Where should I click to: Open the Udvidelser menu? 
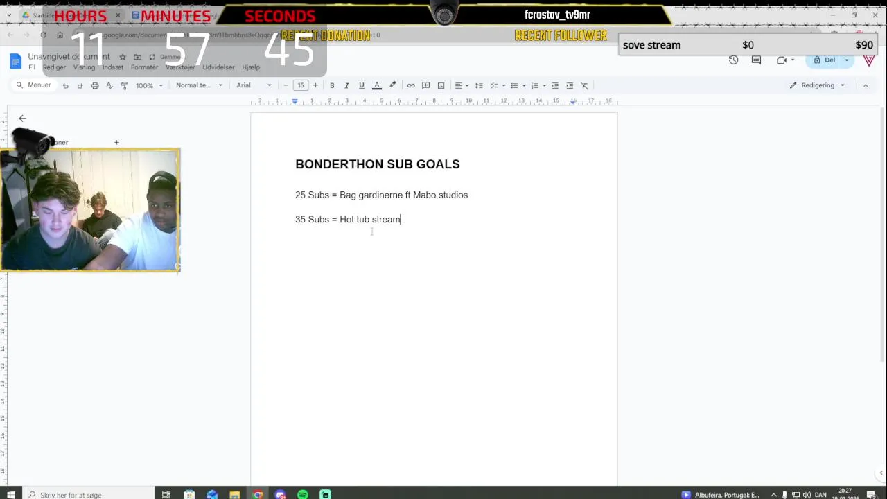coord(218,67)
